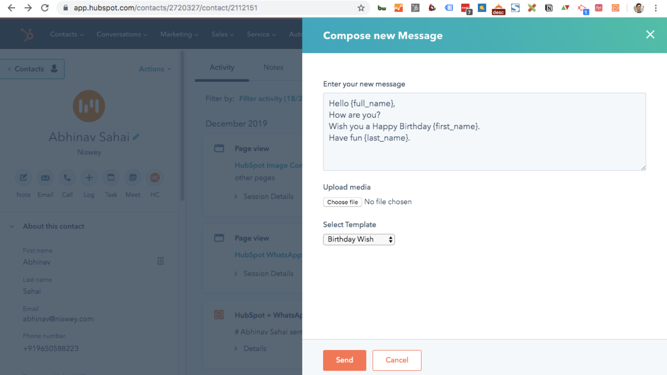Click the HubSpot sprocket logo
667x375 pixels.
pos(27,34)
